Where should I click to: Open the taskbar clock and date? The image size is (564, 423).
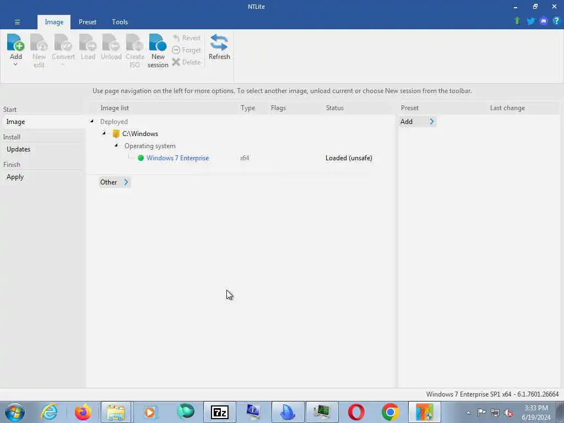536,413
